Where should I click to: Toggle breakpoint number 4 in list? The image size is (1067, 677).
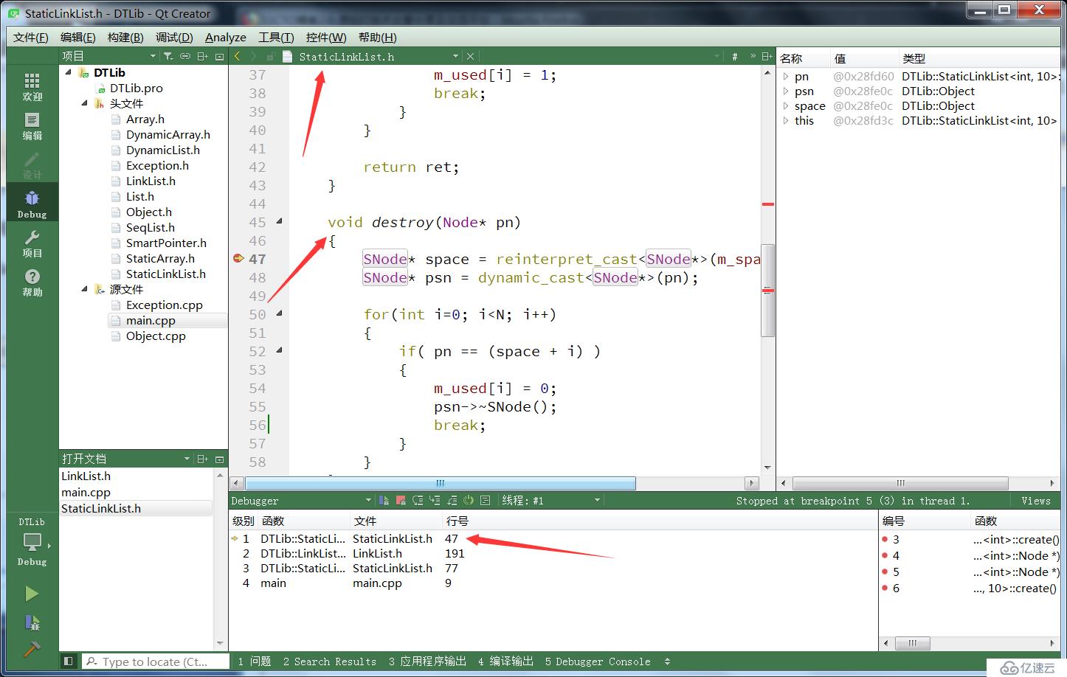click(885, 555)
